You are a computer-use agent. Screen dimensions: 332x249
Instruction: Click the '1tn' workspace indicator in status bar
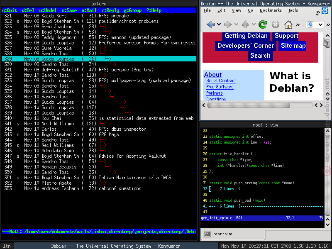point(7,246)
